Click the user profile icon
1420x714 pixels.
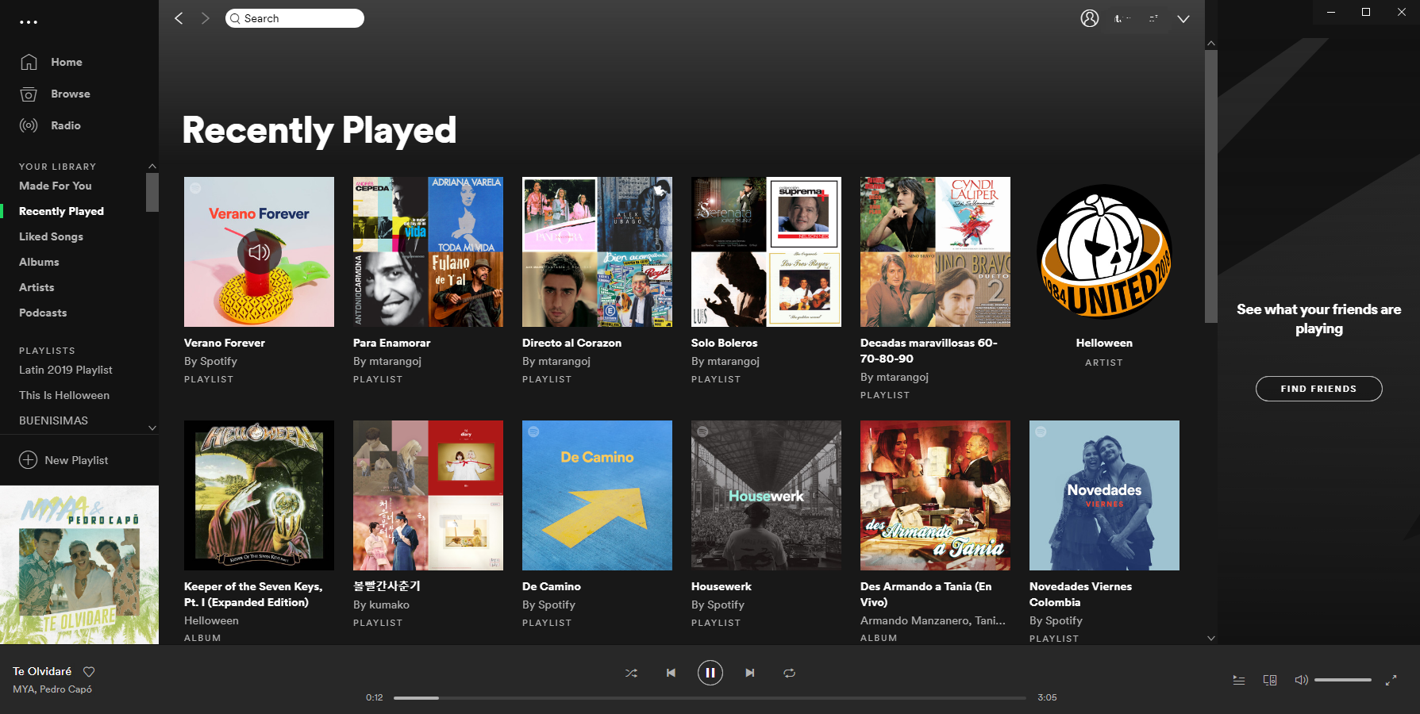click(1090, 18)
